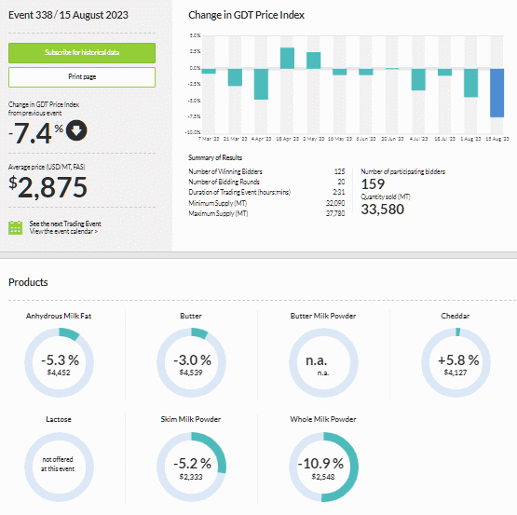Screen dimensions: 517x515
Task: Click the $2,548 Whole Milk Powder price
Action: [x=323, y=477]
